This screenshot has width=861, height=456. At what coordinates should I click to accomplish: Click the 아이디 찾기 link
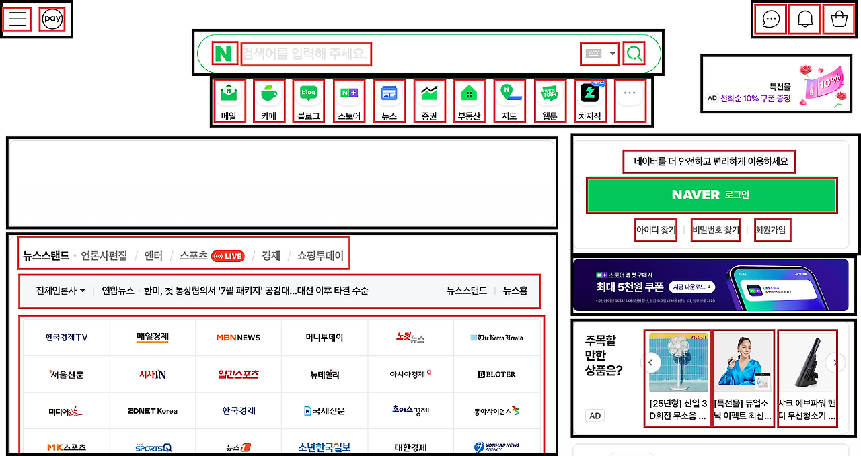657,230
